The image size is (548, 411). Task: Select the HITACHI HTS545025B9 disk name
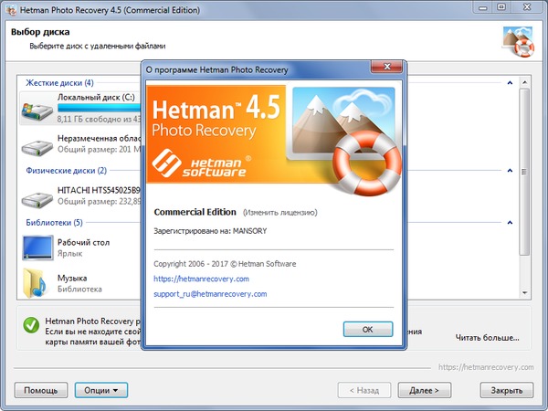click(x=99, y=190)
